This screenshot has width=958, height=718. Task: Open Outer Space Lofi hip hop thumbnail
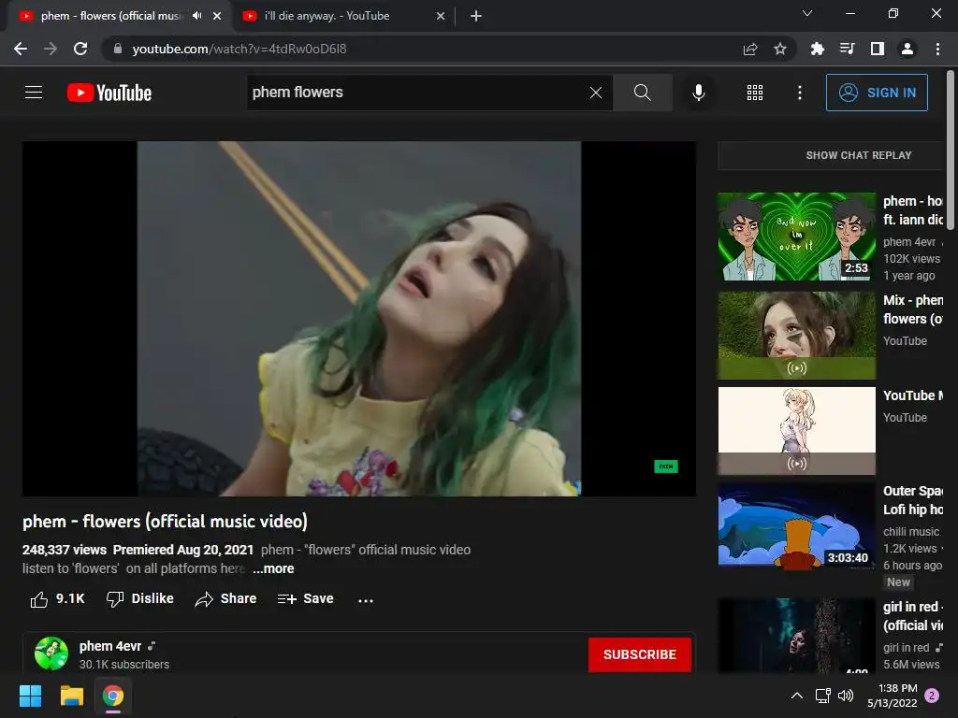pos(797,525)
